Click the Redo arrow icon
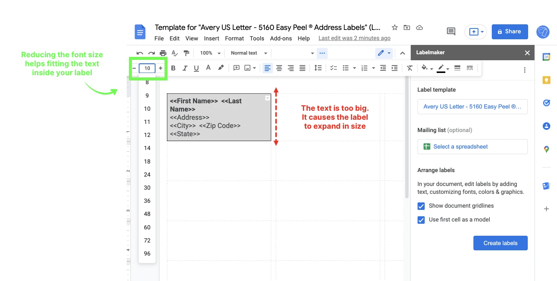 click(x=151, y=53)
